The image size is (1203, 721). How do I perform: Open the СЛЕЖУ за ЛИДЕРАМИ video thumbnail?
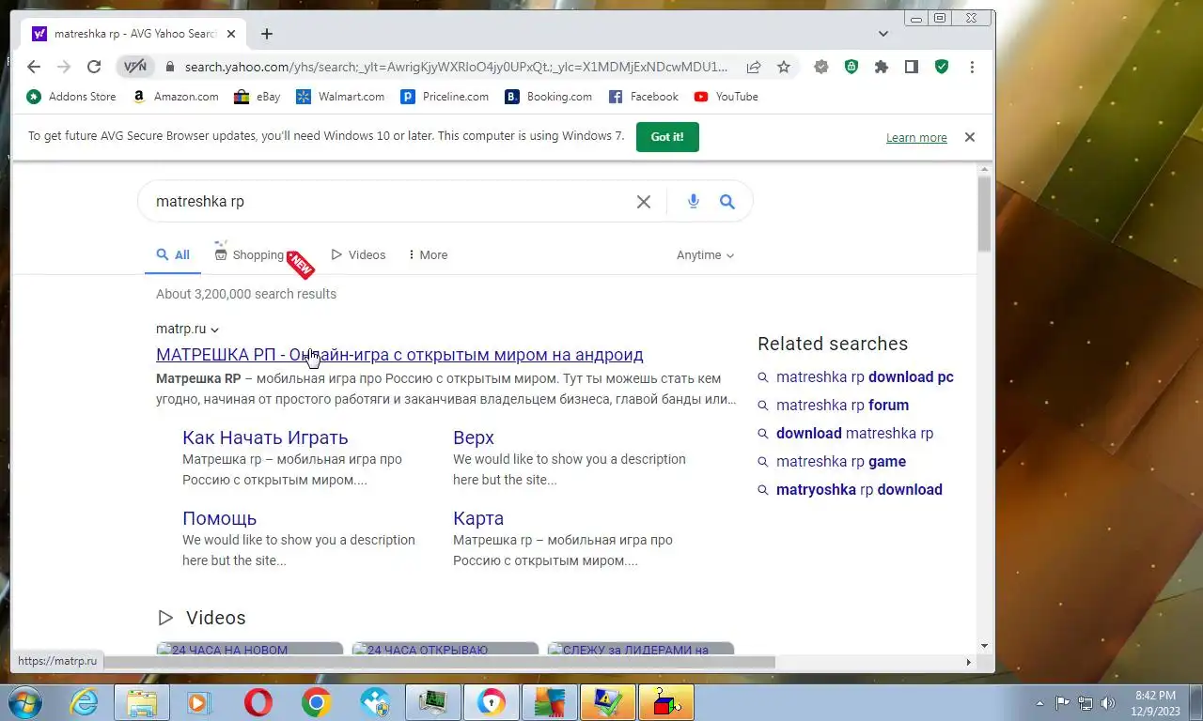pyautogui.click(x=640, y=649)
